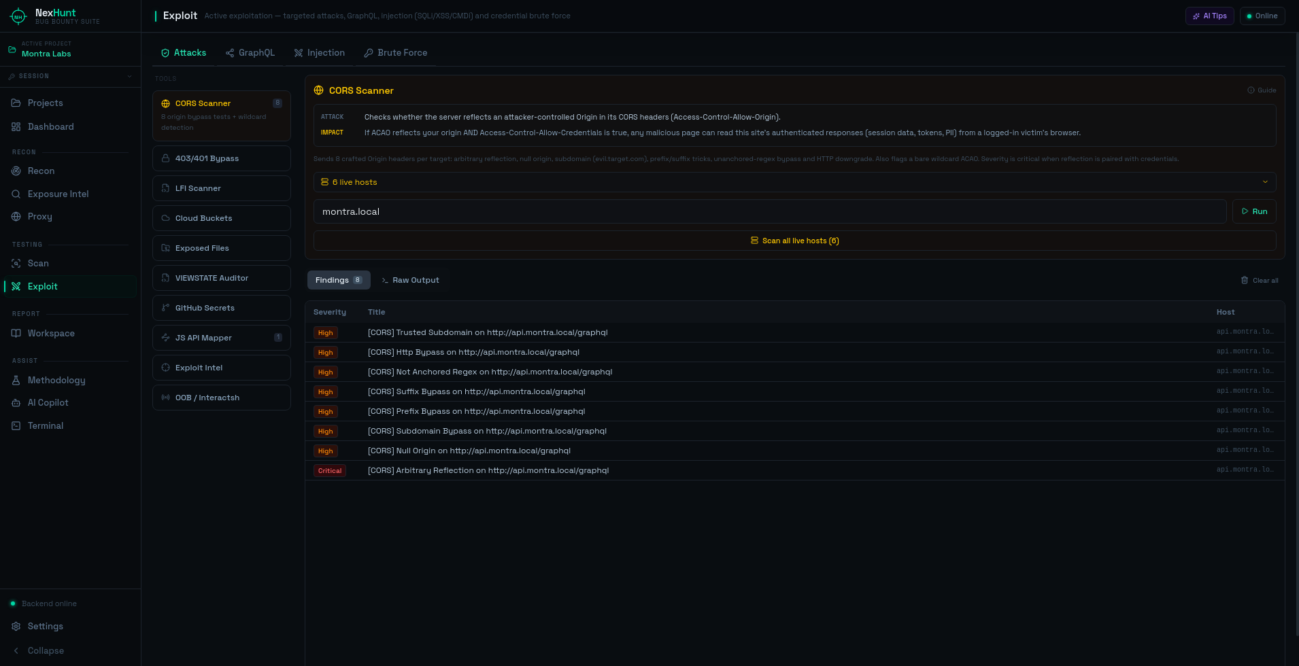Click the Host column header
Screen dimensions: 1299x666
pyautogui.click(x=1226, y=312)
